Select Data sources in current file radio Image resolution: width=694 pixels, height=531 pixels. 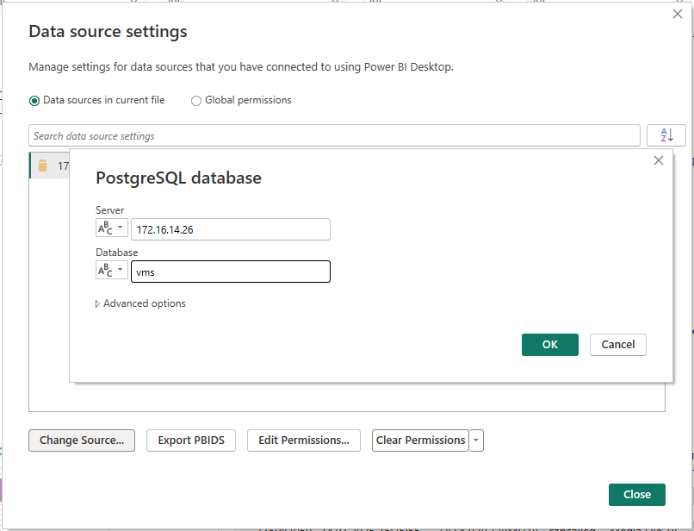point(34,101)
